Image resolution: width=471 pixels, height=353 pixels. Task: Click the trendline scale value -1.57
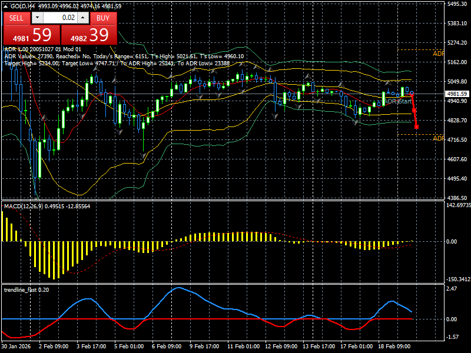tap(452, 337)
